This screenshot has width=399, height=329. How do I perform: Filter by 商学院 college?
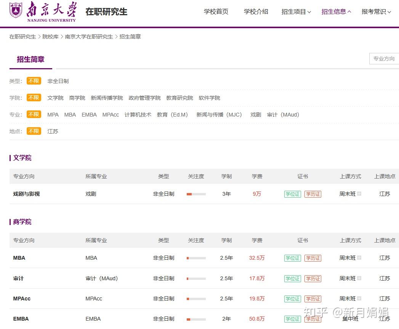pos(77,98)
